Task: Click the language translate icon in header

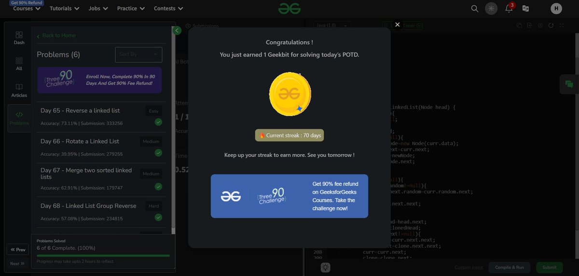Action: [x=525, y=8]
